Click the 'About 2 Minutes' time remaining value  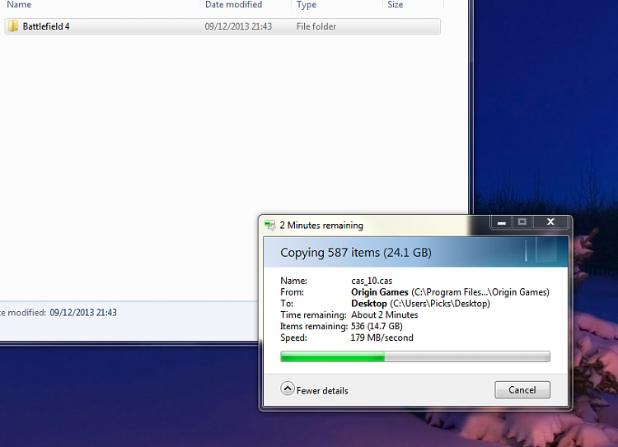(384, 315)
